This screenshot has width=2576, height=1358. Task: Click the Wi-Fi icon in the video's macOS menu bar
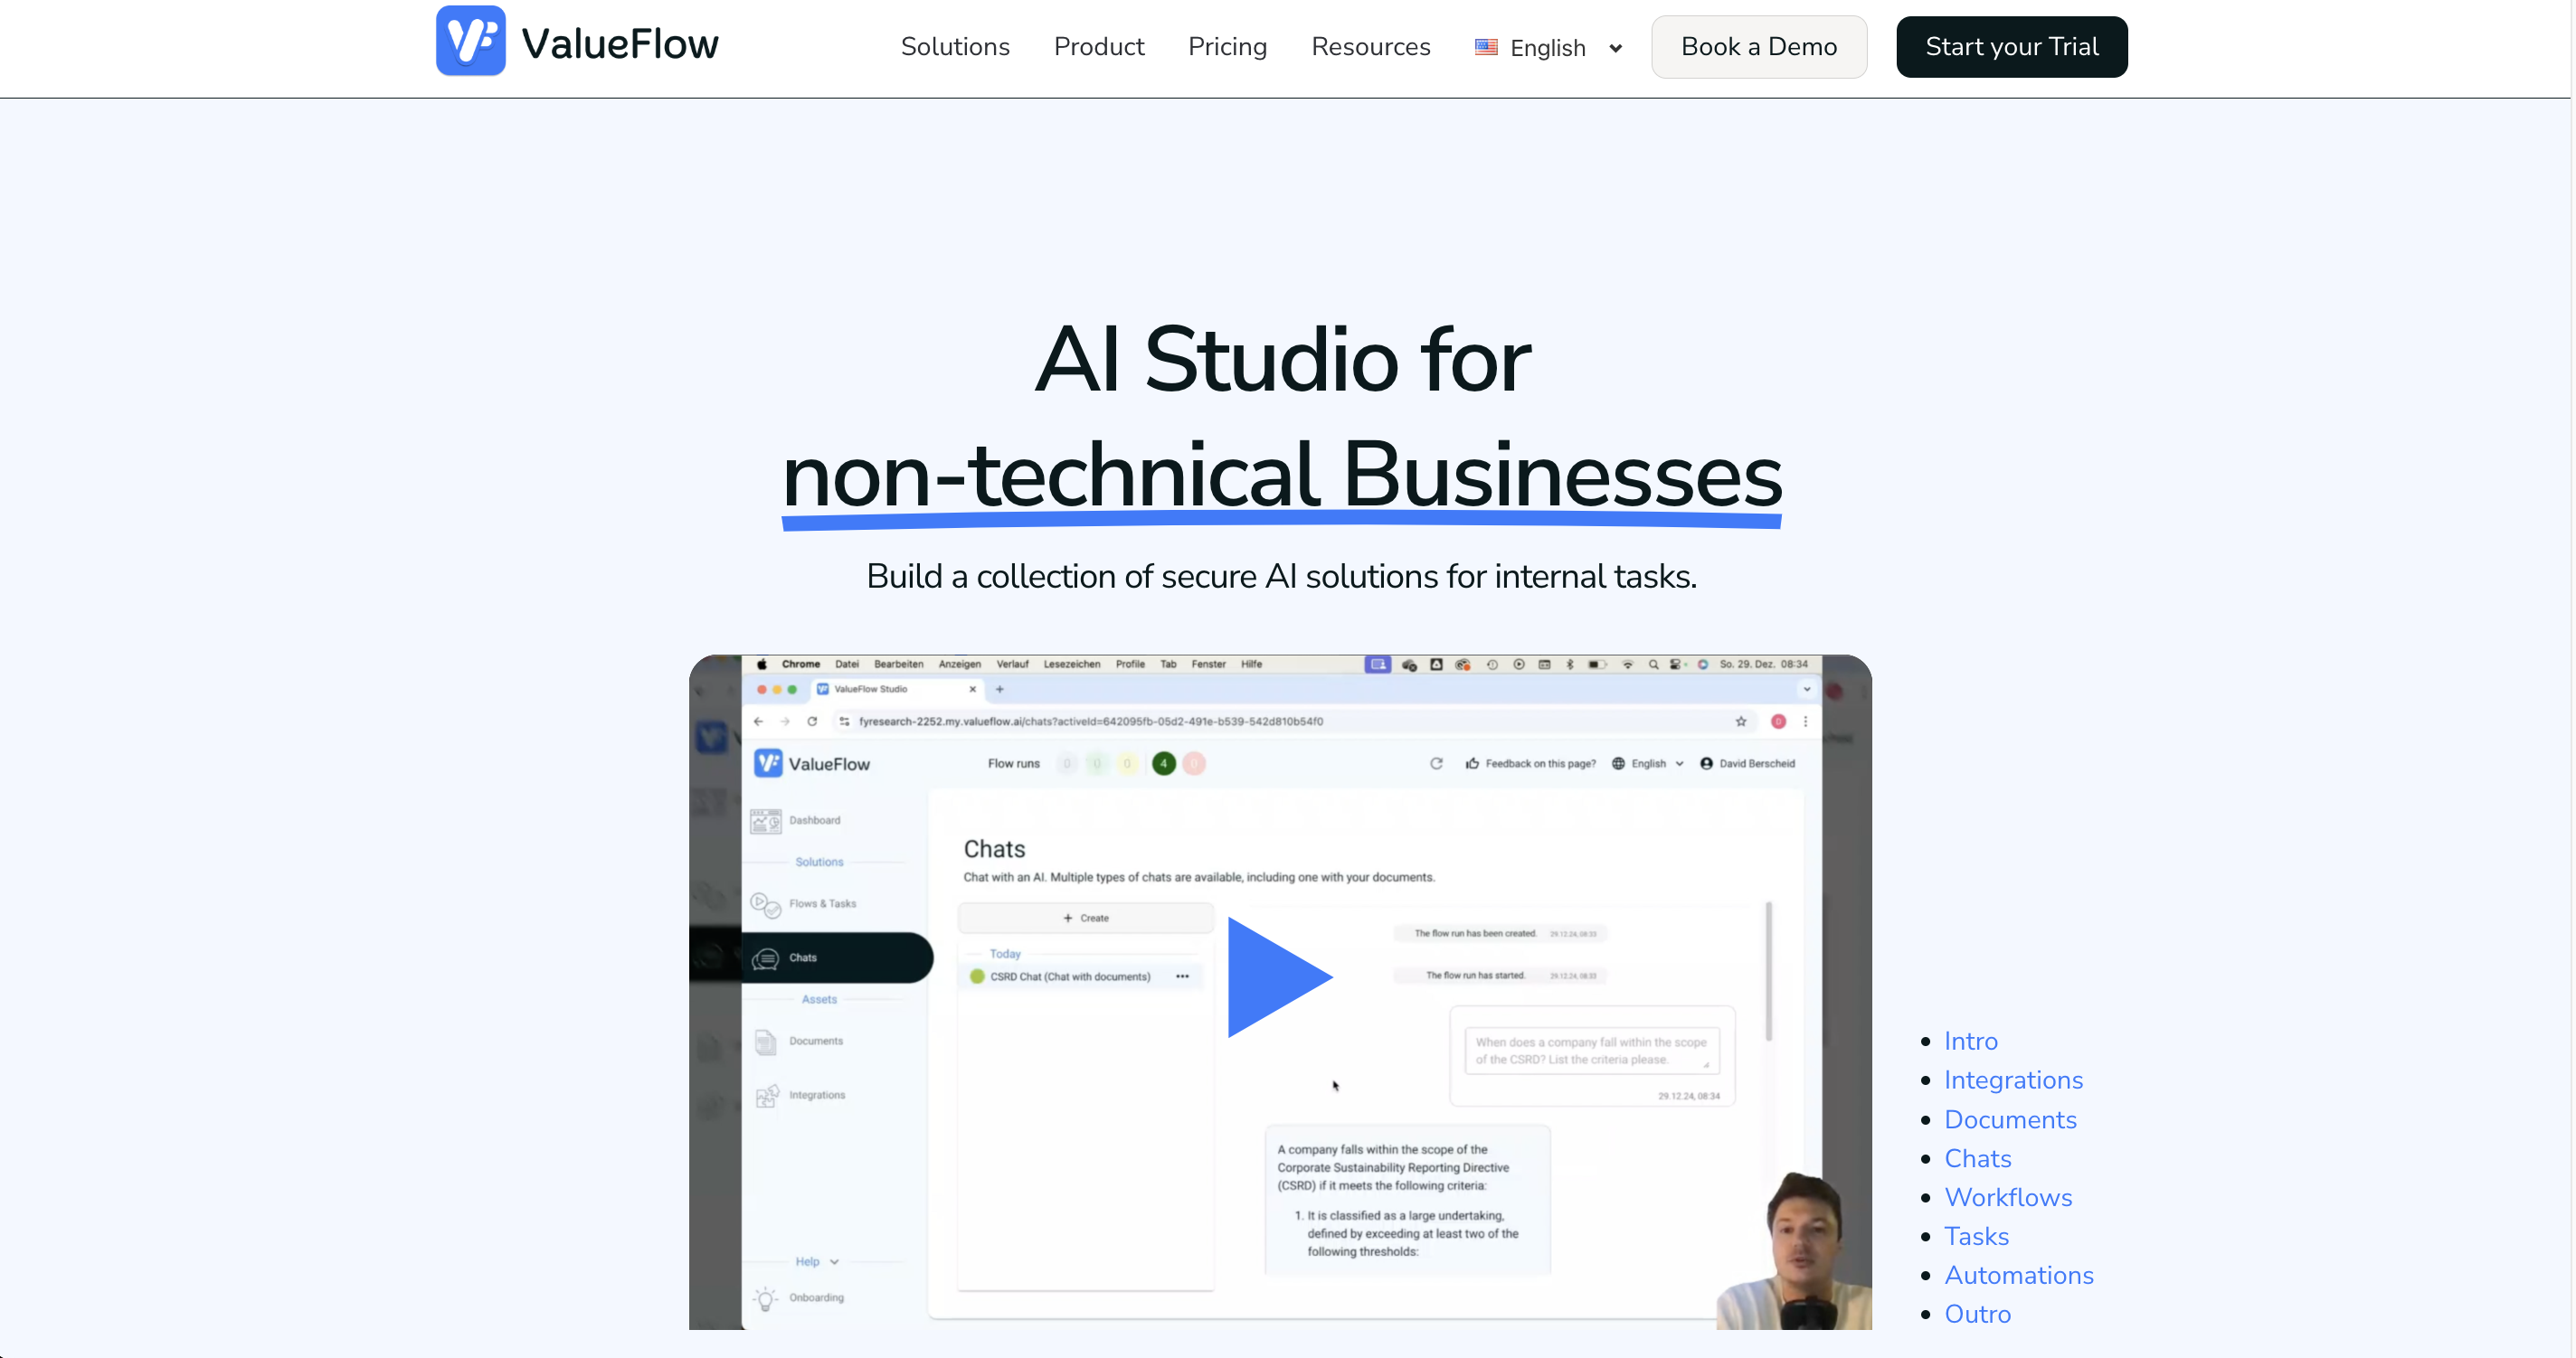point(1627,664)
